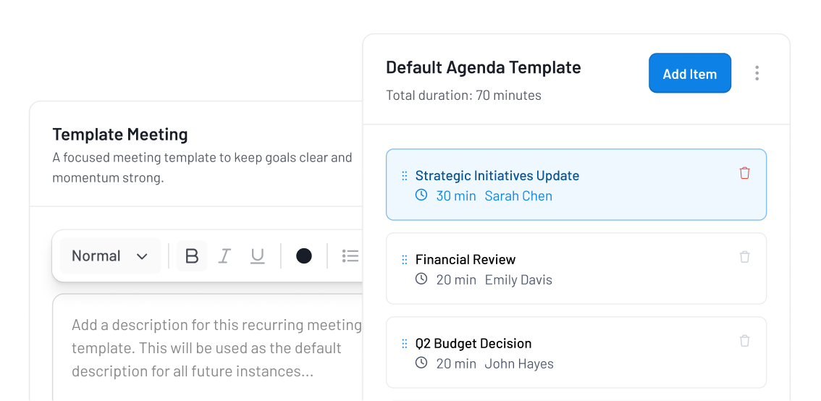Image resolution: width=821 pixels, height=401 pixels.
Task: Click the Add Item button
Action: click(x=689, y=74)
